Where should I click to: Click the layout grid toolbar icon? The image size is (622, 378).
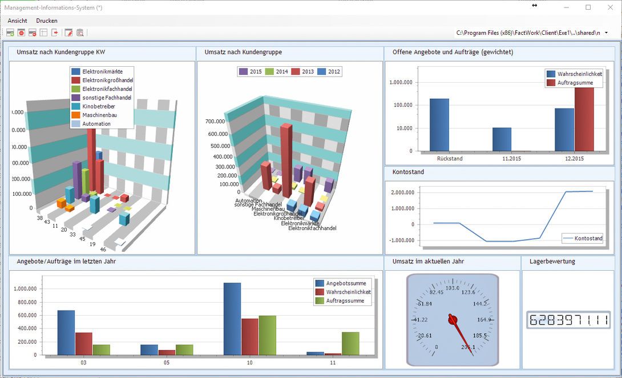[x=44, y=33]
